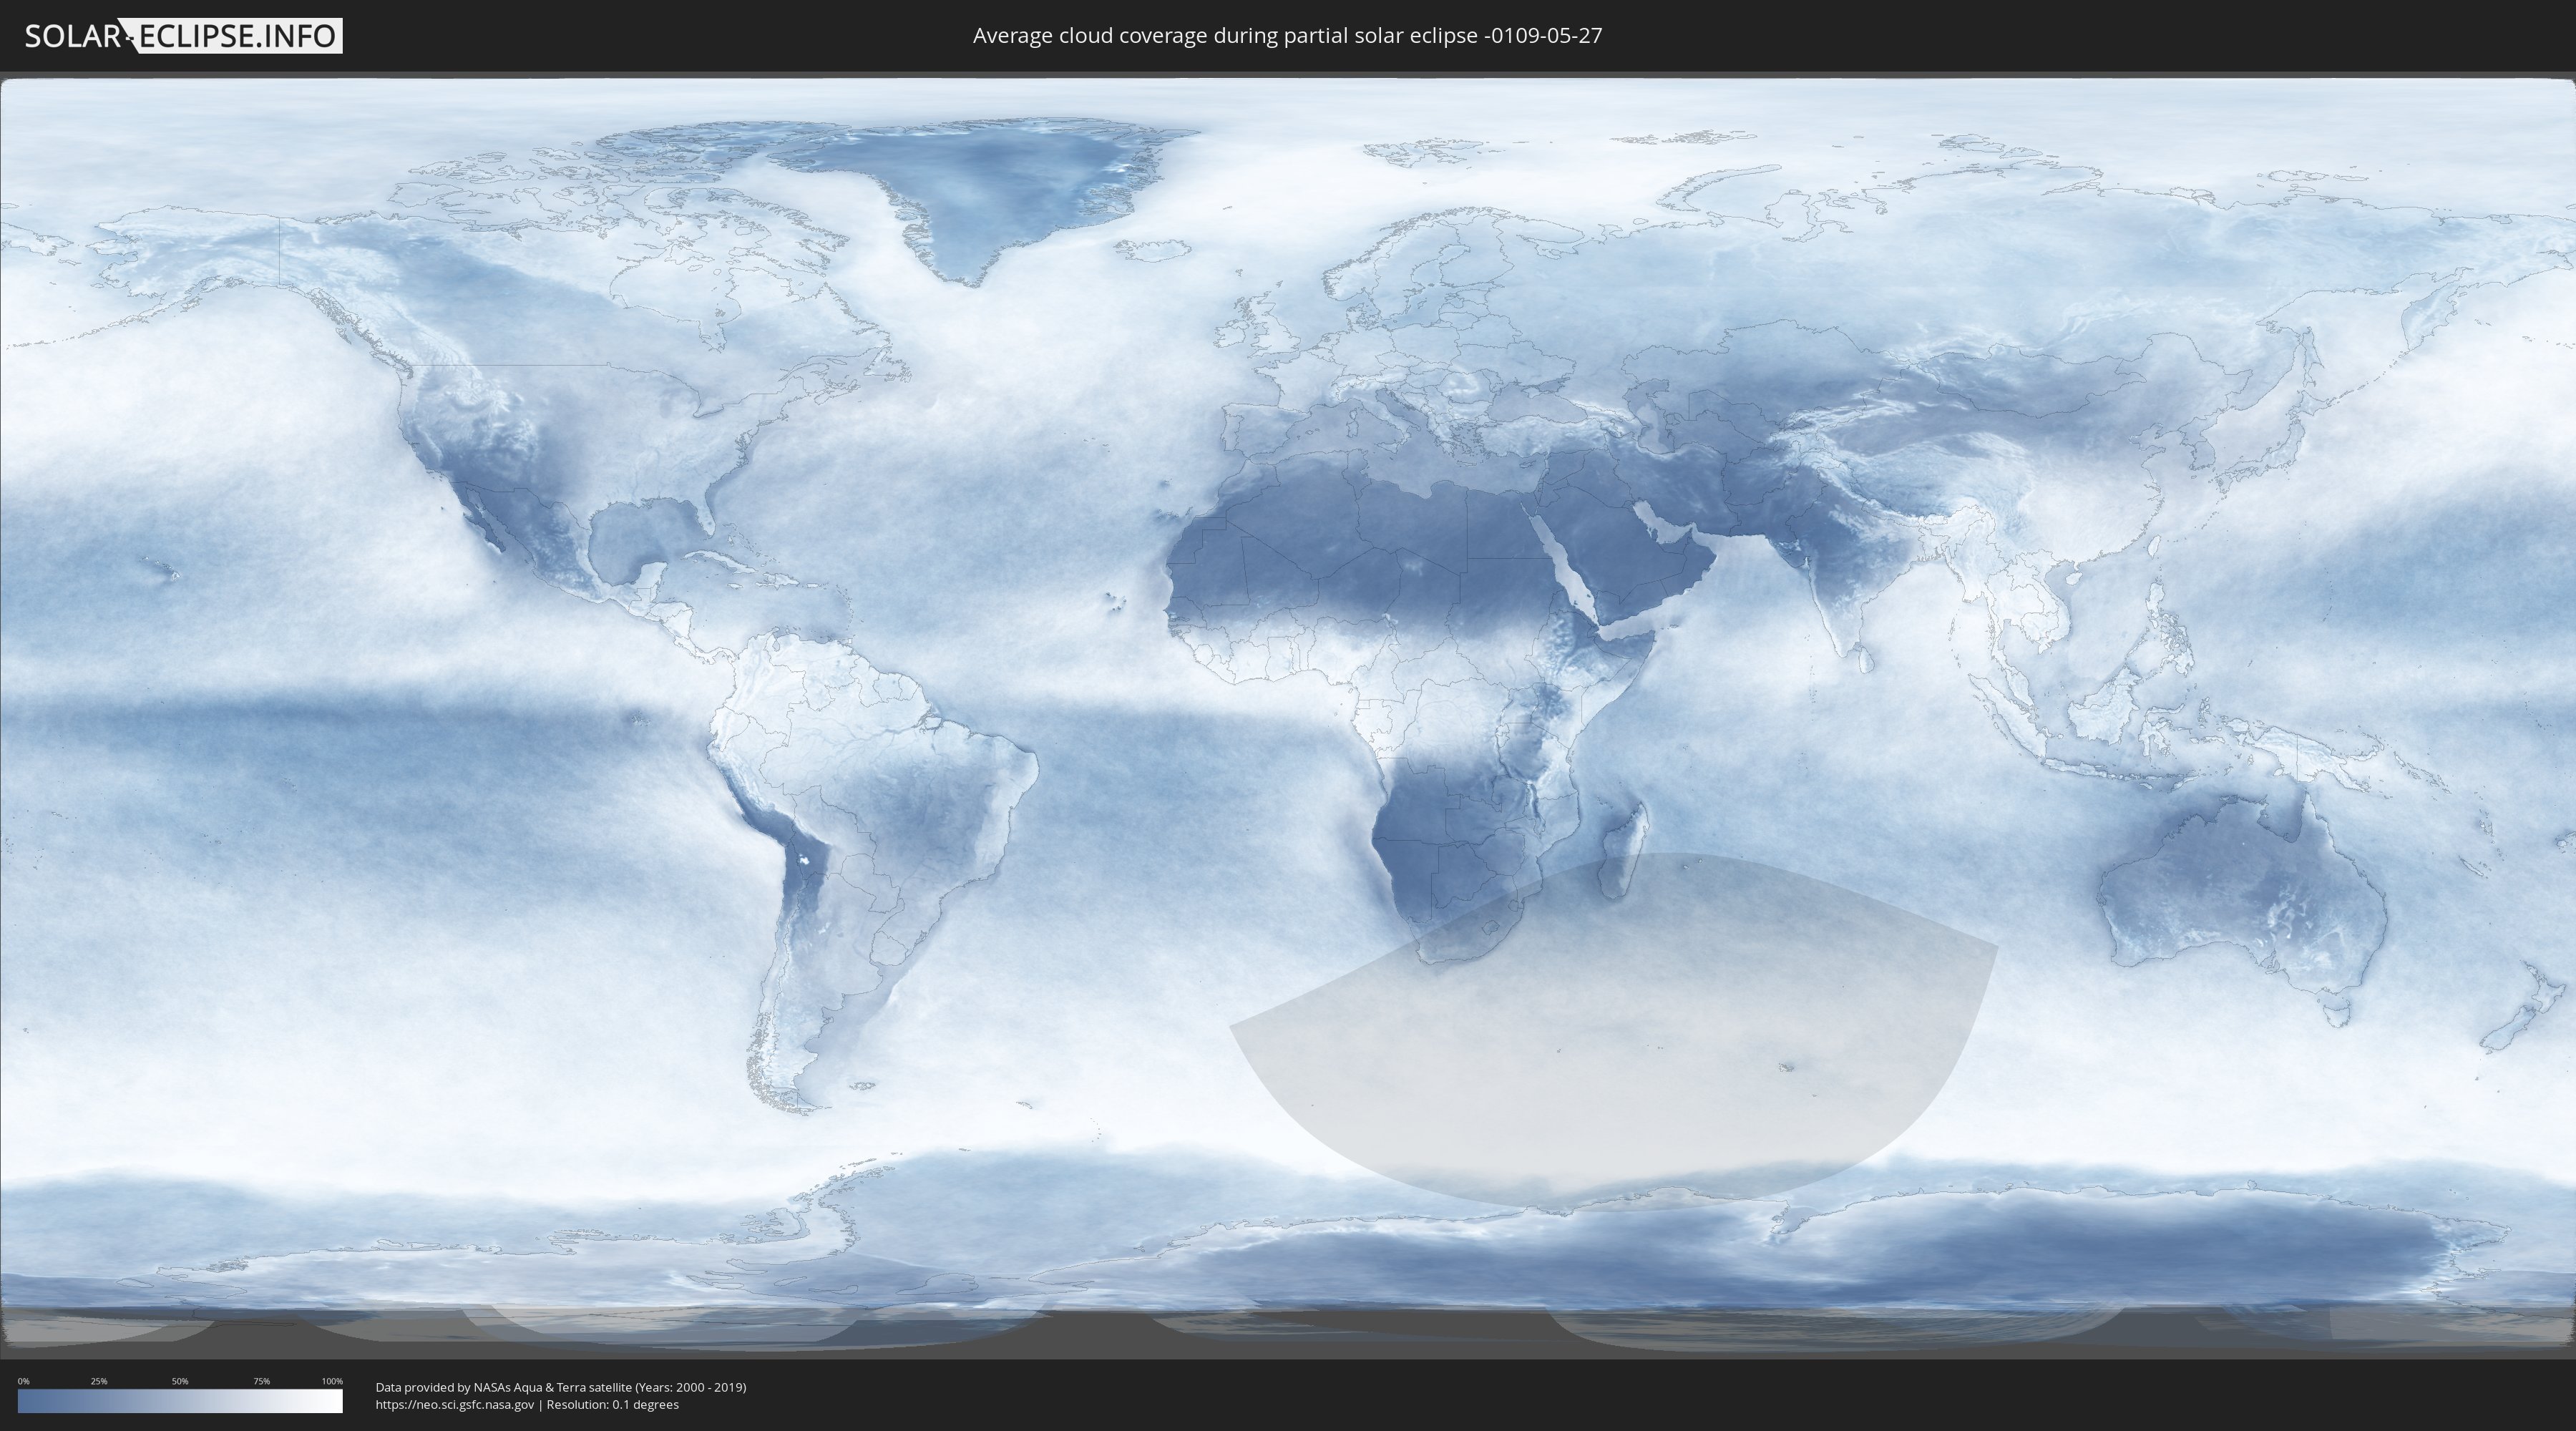Image resolution: width=2576 pixels, height=1431 pixels.
Task: Click the 100% legend label
Action: pyautogui.click(x=332, y=1381)
